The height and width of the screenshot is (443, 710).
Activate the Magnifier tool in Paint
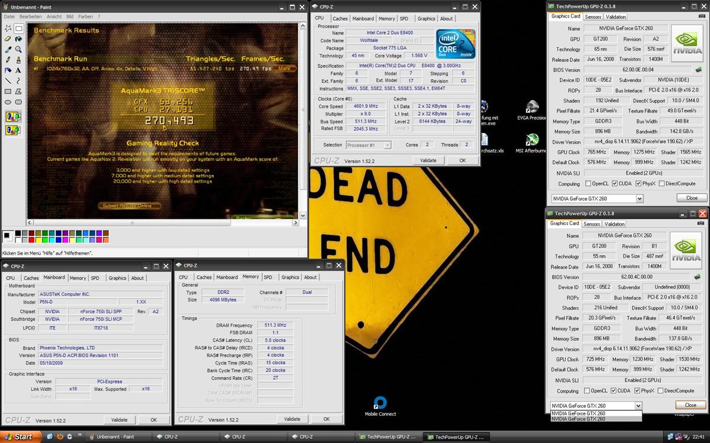coord(18,50)
